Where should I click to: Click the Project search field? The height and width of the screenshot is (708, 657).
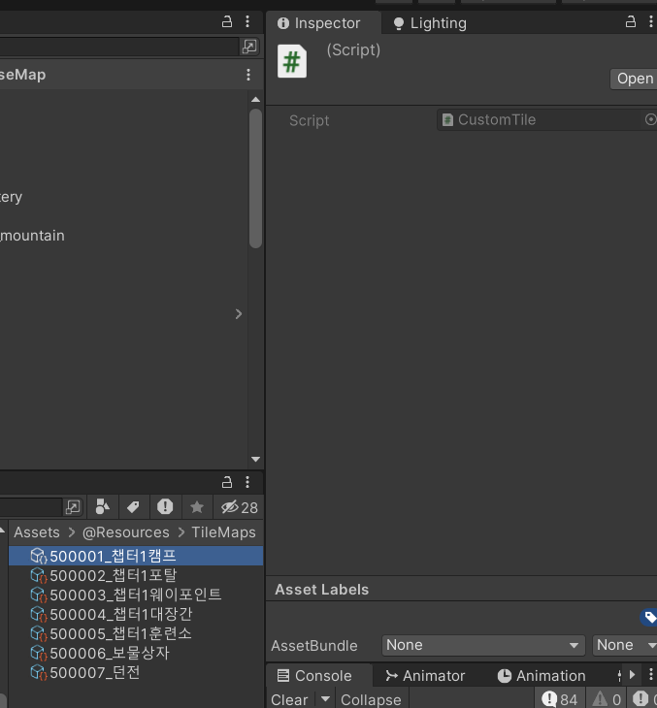tap(31, 507)
